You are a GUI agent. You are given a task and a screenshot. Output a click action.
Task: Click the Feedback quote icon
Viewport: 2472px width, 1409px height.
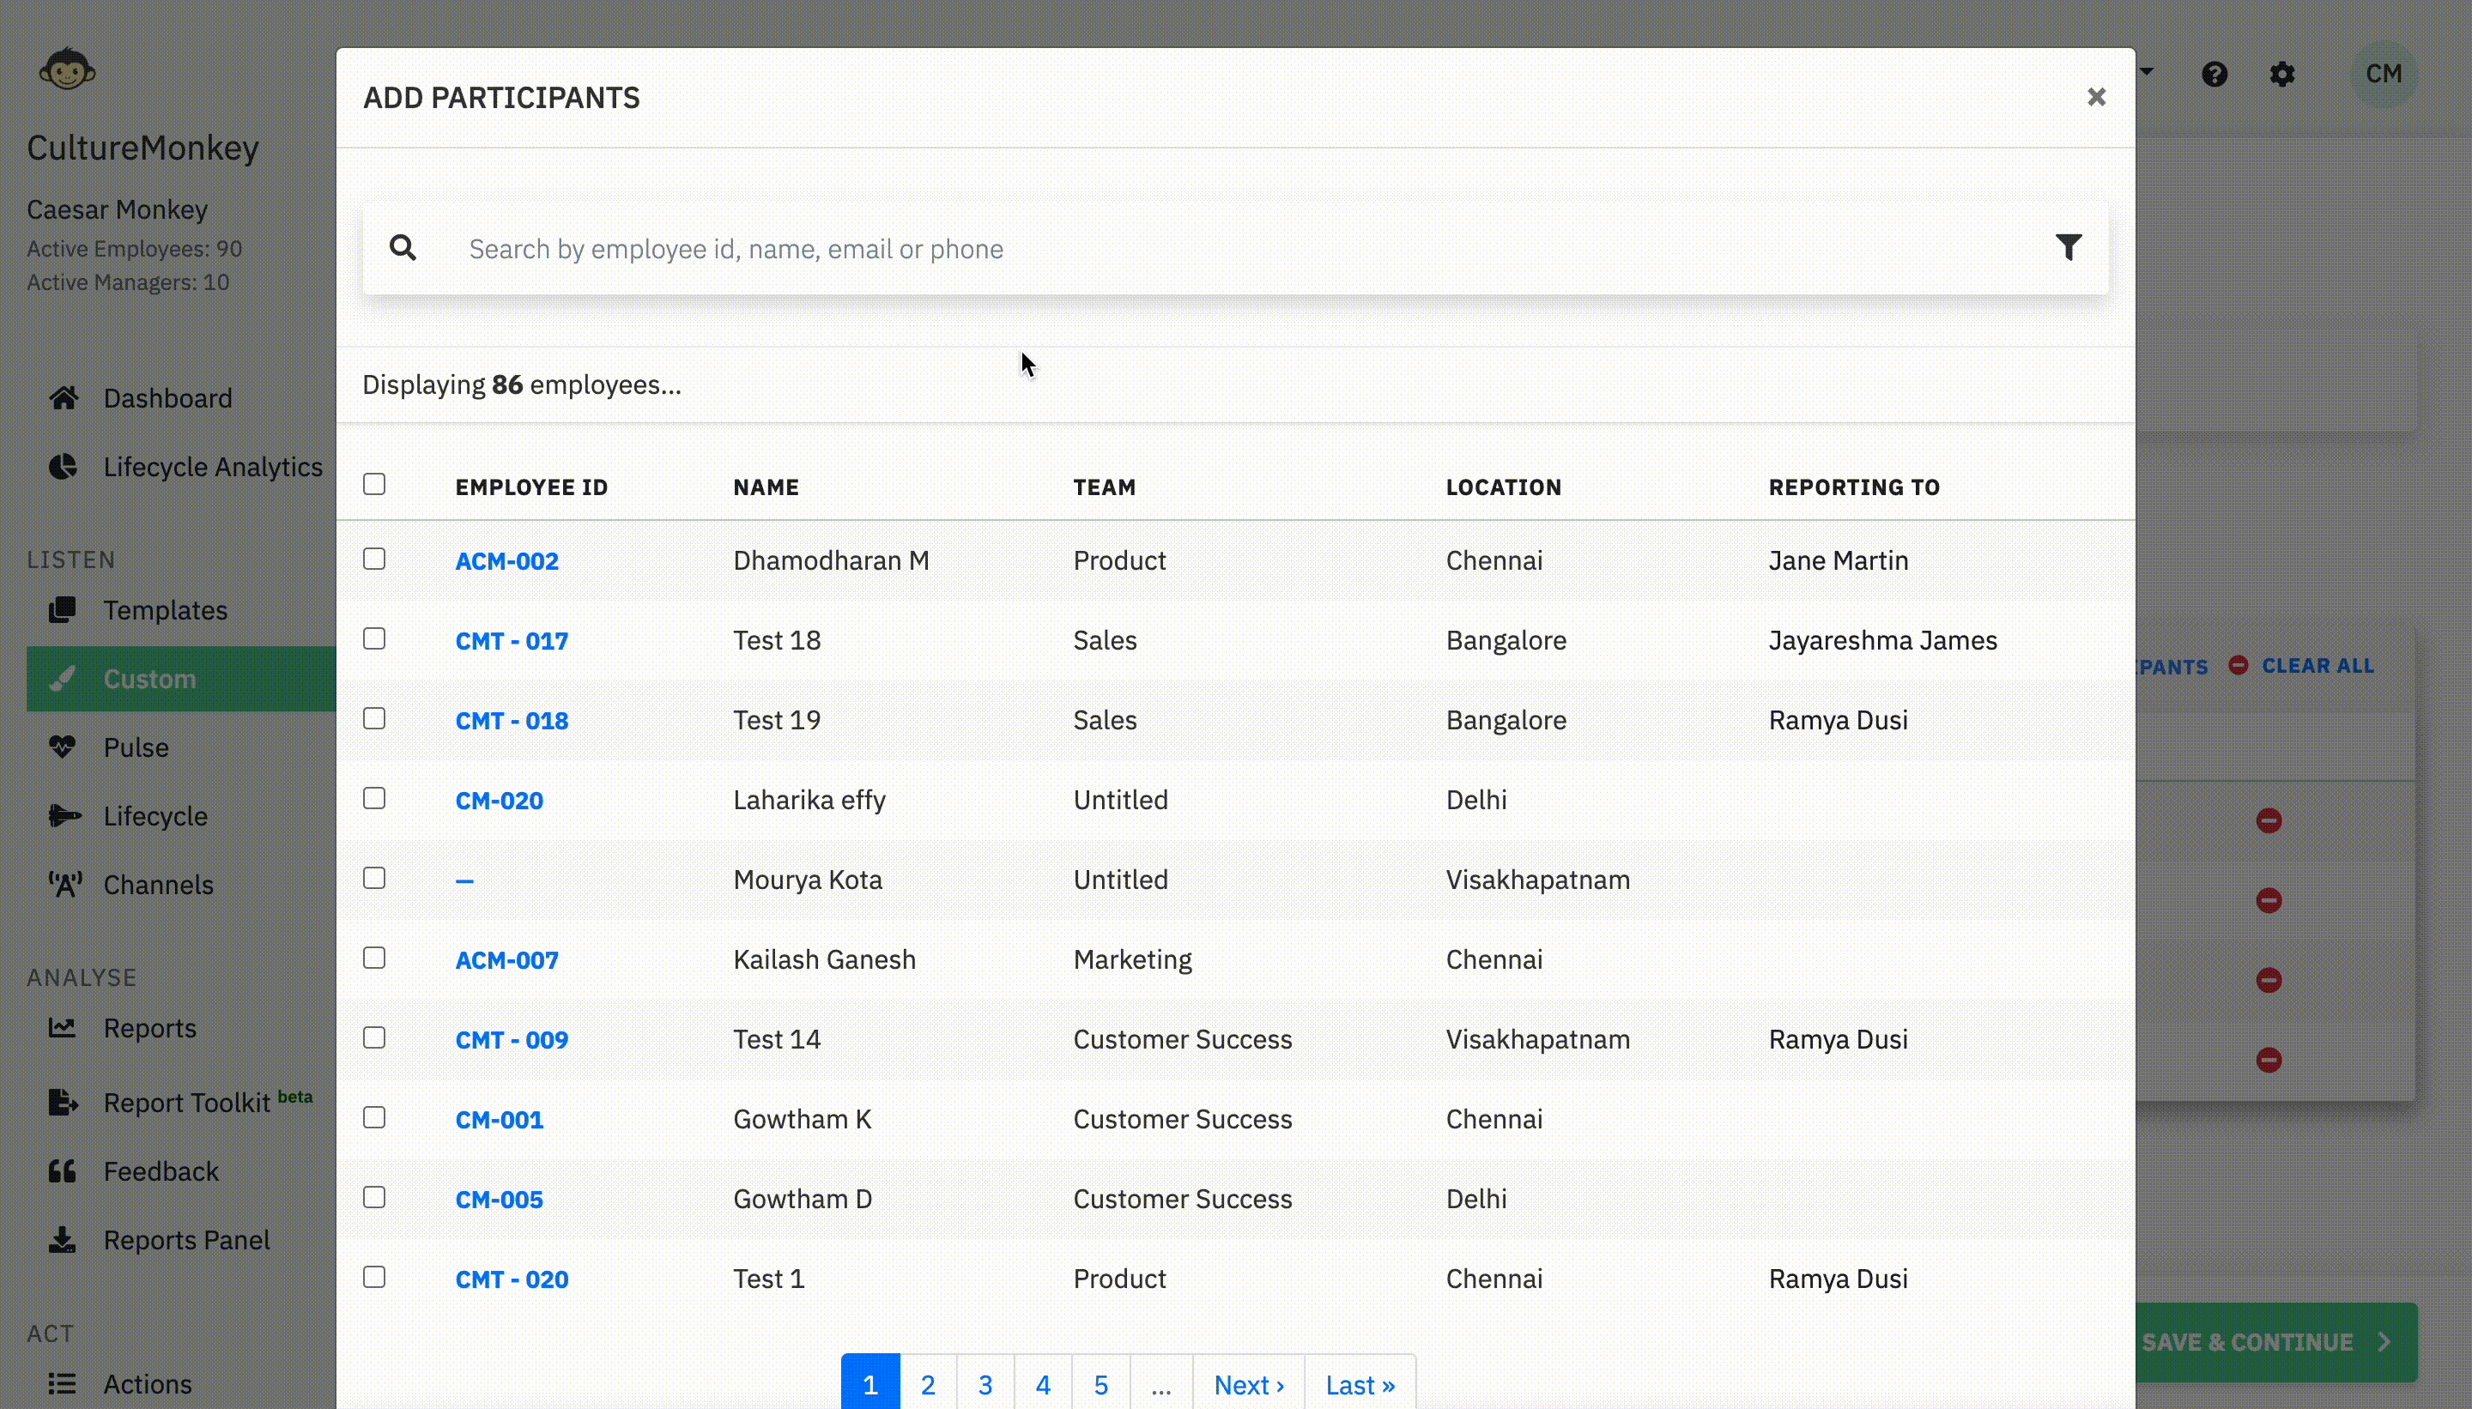coord(62,1171)
